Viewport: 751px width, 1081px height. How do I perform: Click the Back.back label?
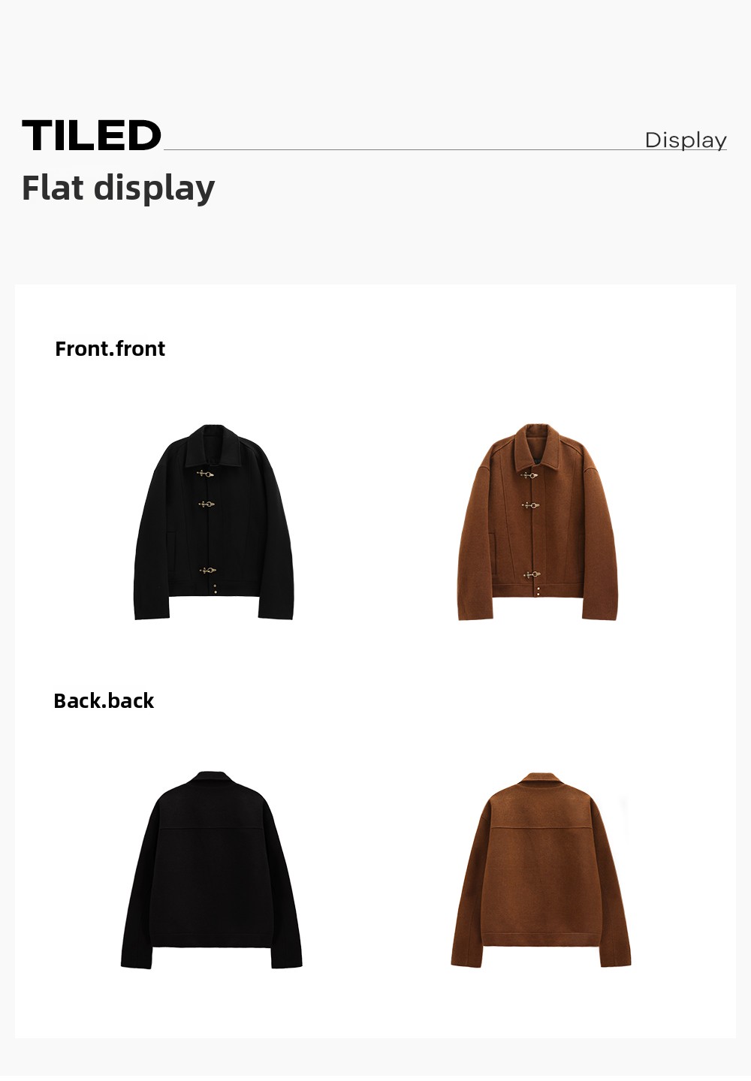click(x=104, y=701)
